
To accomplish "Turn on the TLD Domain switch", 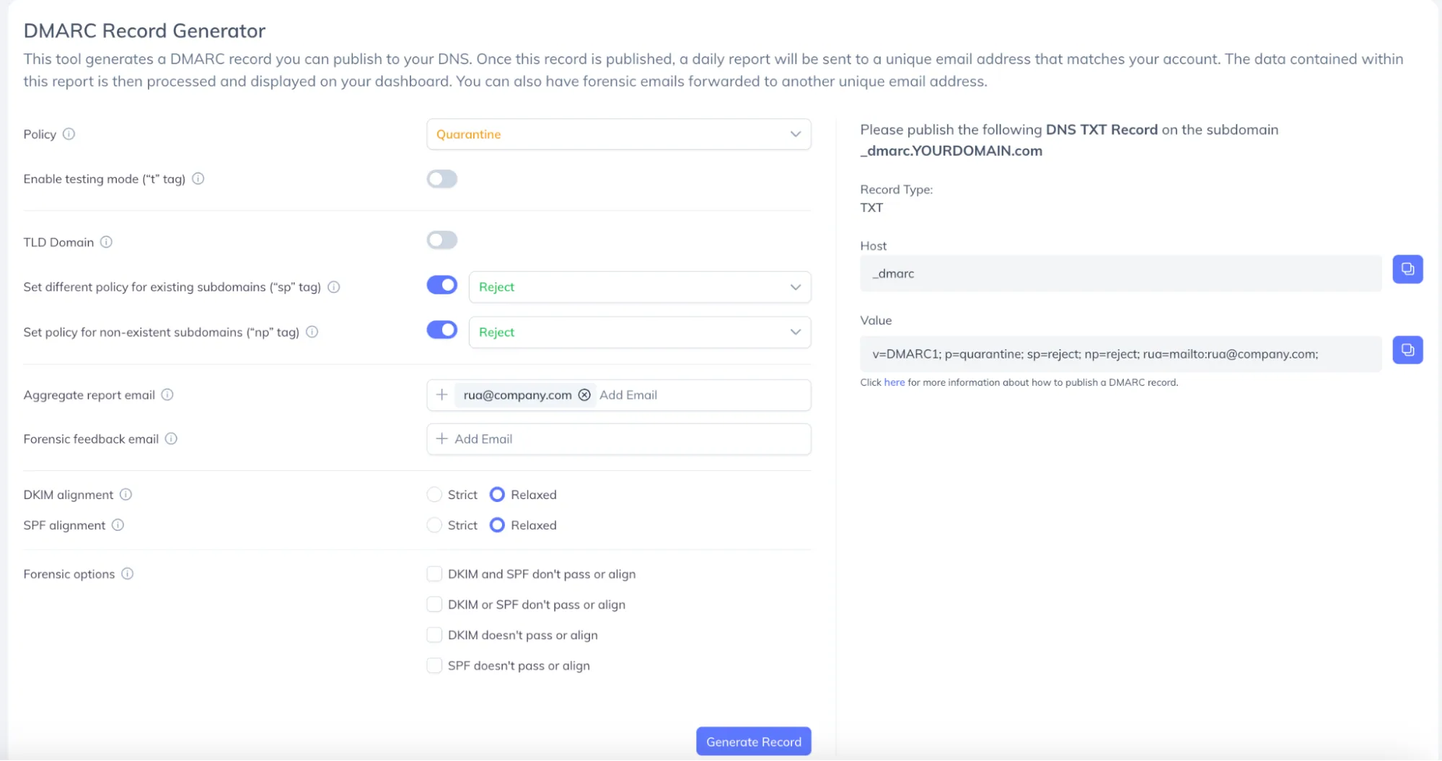I will point(441,239).
